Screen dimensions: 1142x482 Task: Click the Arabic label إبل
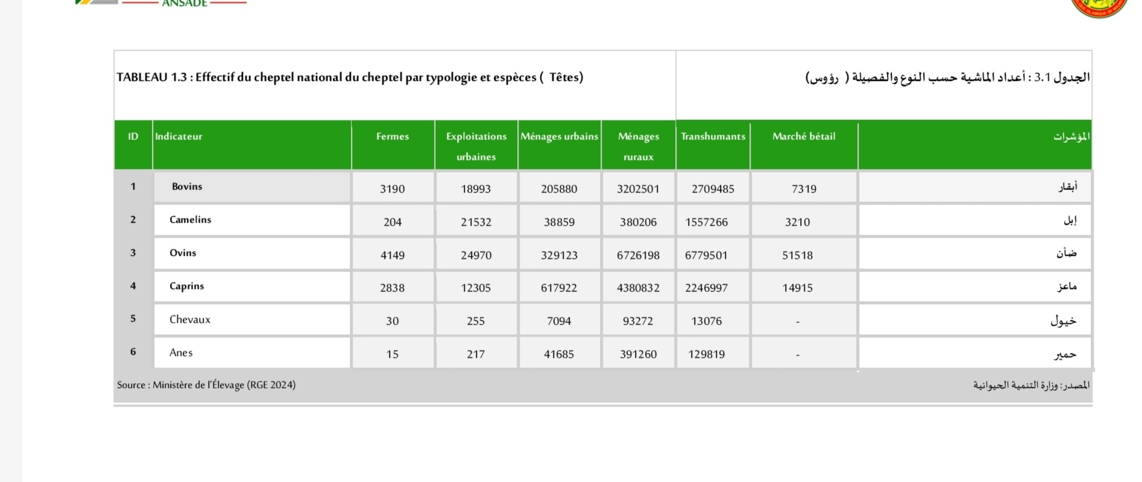point(1070,220)
